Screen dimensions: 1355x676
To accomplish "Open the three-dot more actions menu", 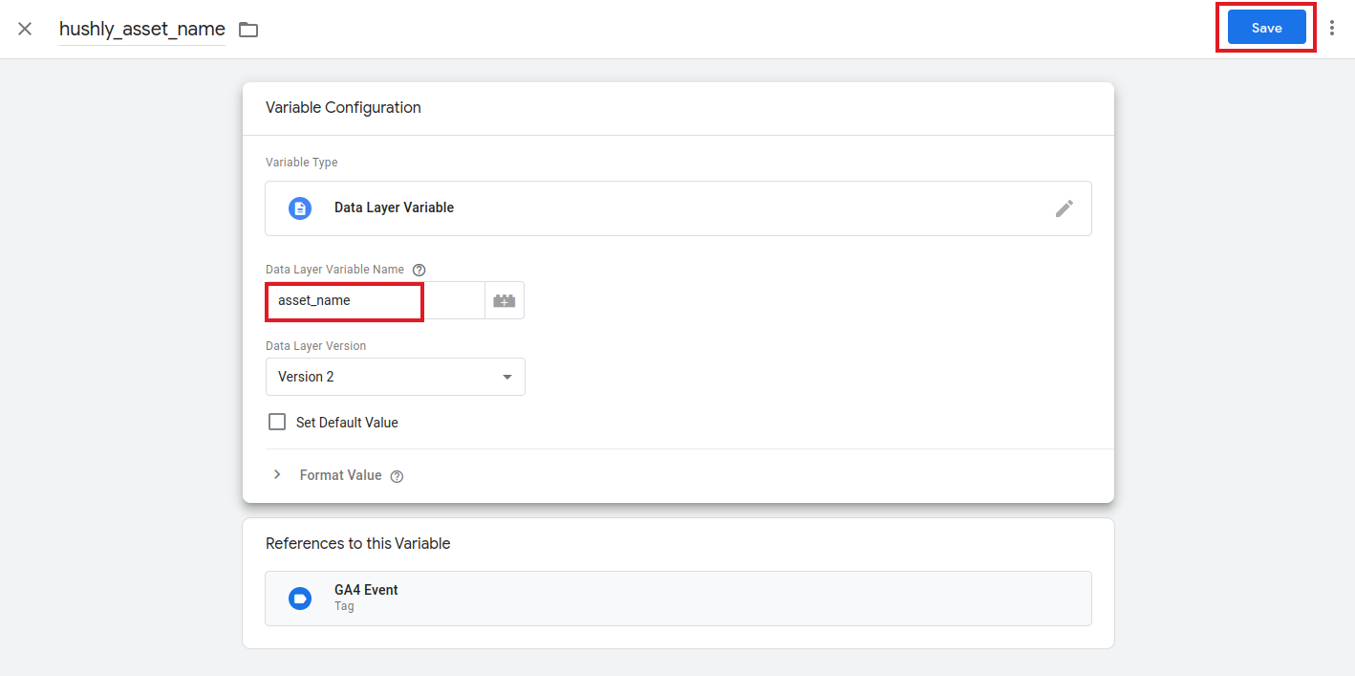I will point(1332,29).
